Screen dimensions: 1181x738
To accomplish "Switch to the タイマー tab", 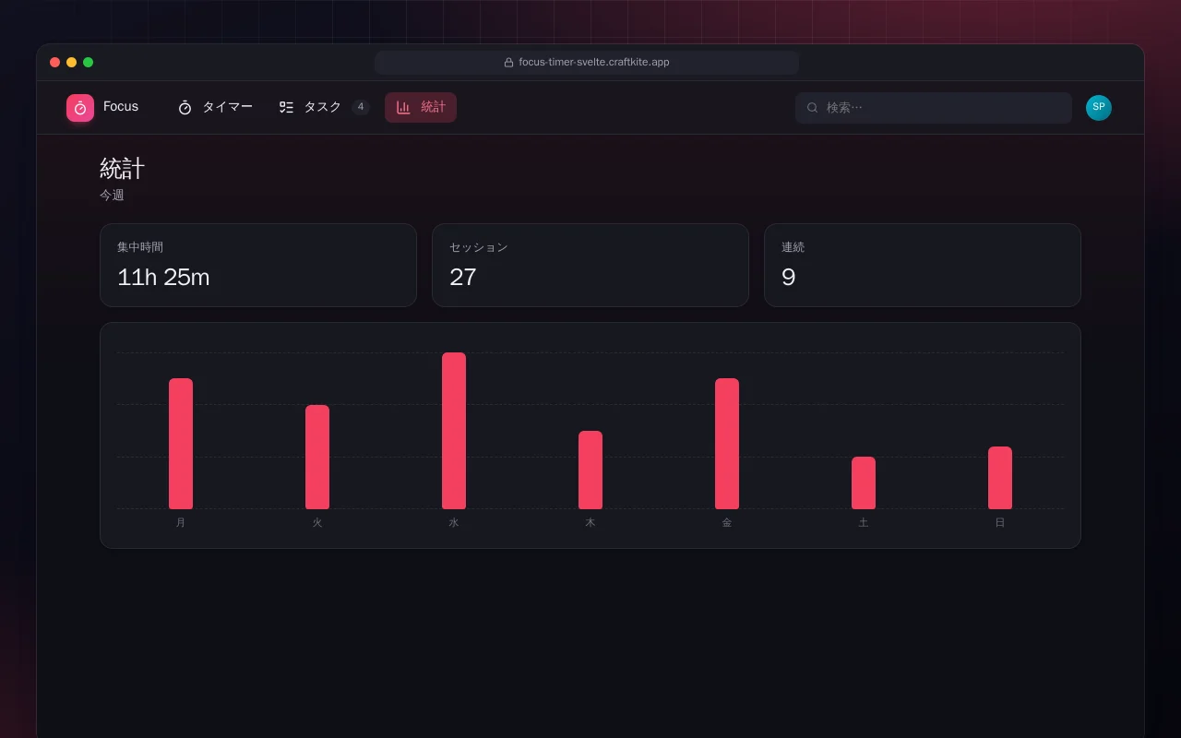I will point(215,108).
